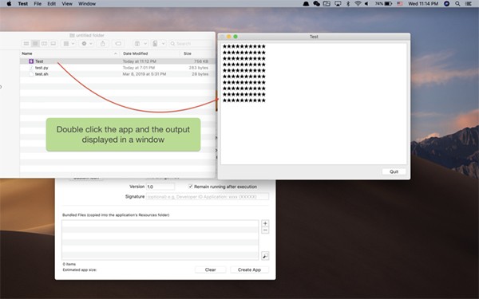
Task: Click the AirPlay display icon in menu bar
Action: (x=338, y=4)
